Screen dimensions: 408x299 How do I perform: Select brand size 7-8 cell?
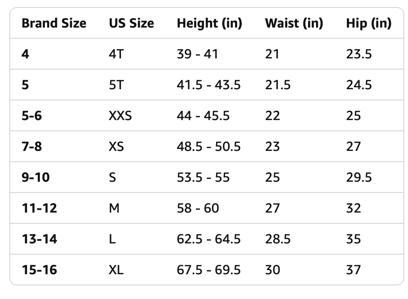pyautogui.click(x=32, y=146)
